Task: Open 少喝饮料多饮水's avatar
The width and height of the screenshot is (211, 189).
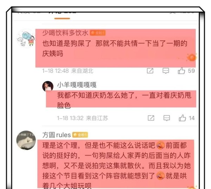Action: tap(26, 38)
